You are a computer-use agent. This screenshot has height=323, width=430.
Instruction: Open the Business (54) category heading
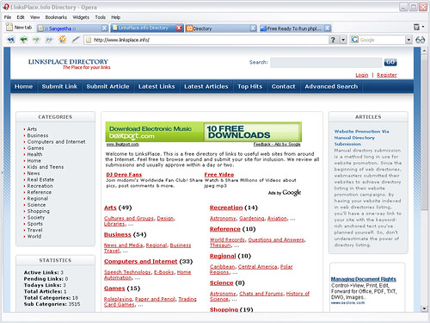pos(118,234)
